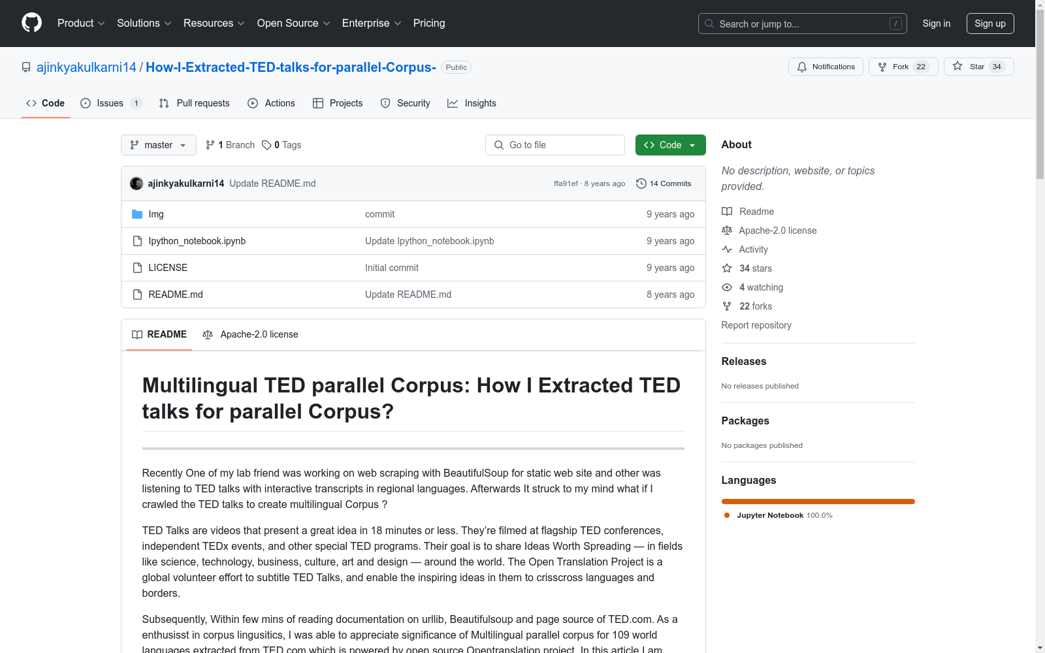The height and width of the screenshot is (653, 1045).
Task: Click the Fork count badge 22
Action: point(921,67)
